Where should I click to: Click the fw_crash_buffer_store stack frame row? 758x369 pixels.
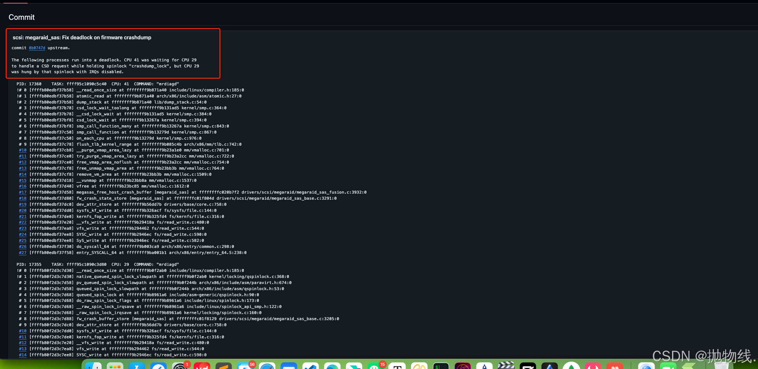click(179, 319)
